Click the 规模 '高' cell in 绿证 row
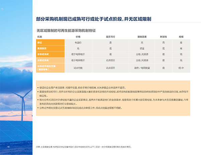 click(x=181, y=42)
